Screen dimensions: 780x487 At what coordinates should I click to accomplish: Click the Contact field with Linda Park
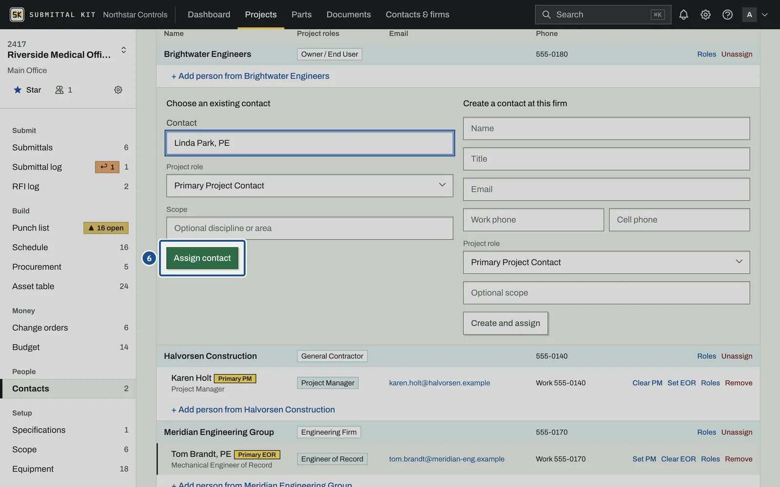pyautogui.click(x=310, y=143)
